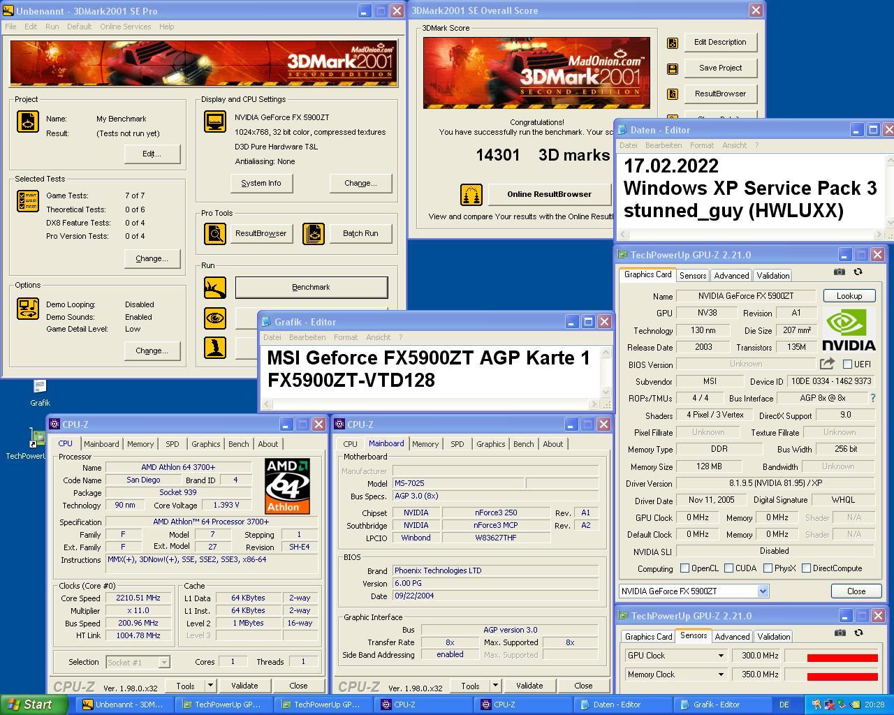Image resolution: width=894 pixels, height=715 pixels.
Task: Click the Online ResultBrowser button
Action: [x=549, y=194]
